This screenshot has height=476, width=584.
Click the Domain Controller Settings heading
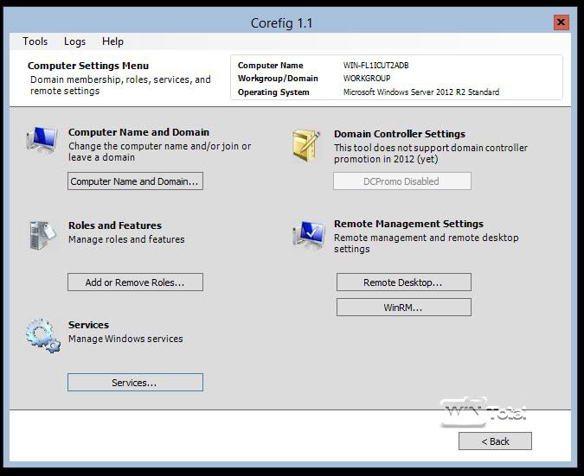pos(400,134)
